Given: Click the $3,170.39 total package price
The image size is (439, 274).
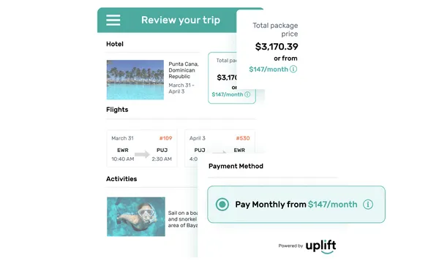Looking at the screenshot, I should tap(277, 47).
